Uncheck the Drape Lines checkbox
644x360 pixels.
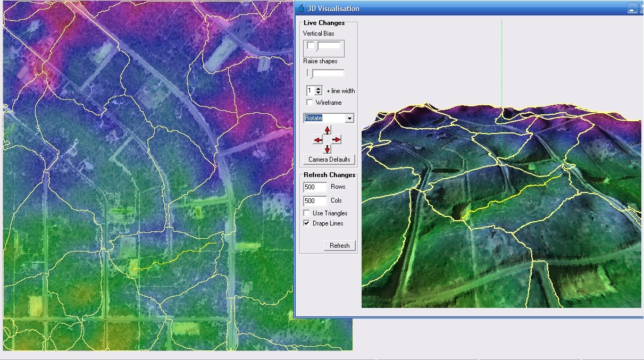[307, 223]
